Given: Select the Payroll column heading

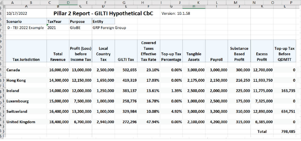Looking at the screenshot, I should [217, 51].
